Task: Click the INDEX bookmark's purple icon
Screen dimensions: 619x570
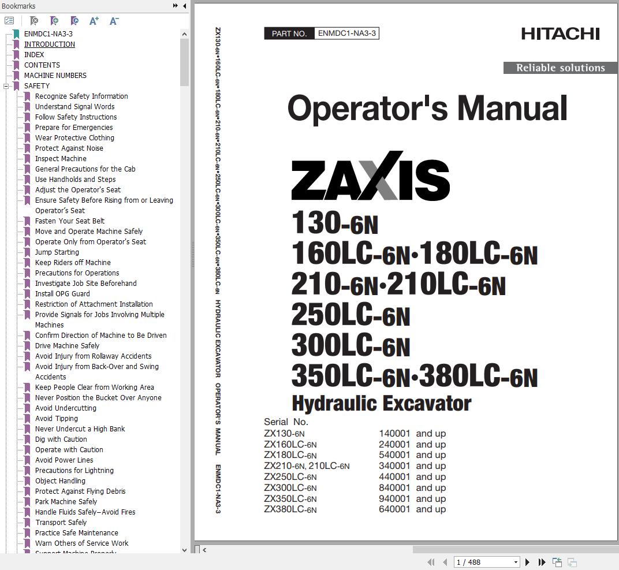Action: pos(16,54)
